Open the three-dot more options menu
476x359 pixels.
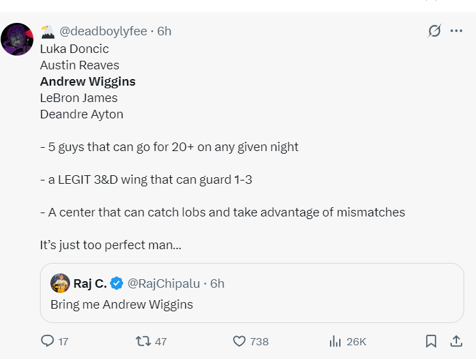[456, 31]
